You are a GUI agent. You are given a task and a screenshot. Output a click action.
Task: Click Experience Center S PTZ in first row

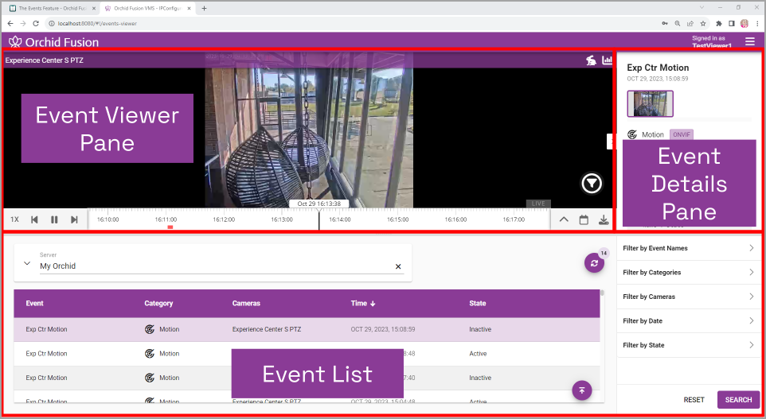pos(267,329)
